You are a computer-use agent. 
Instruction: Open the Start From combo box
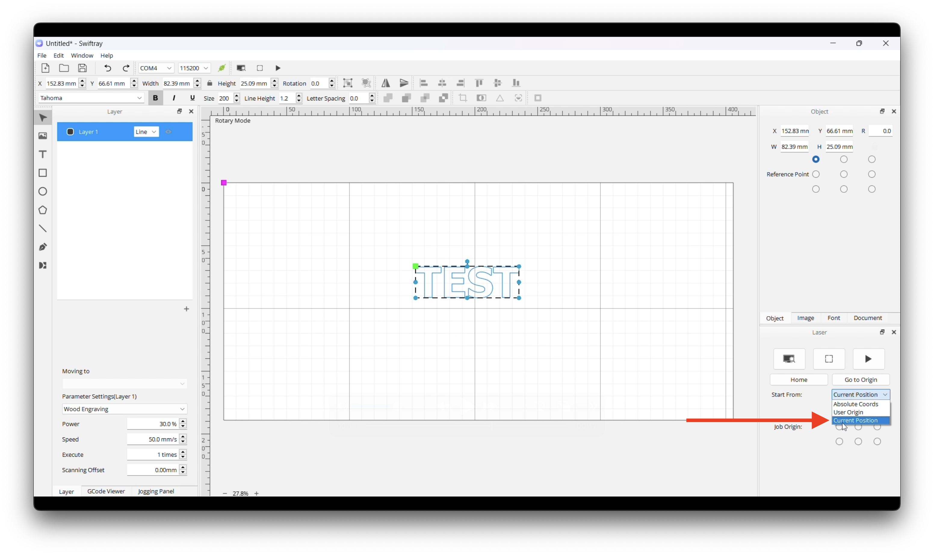(861, 394)
